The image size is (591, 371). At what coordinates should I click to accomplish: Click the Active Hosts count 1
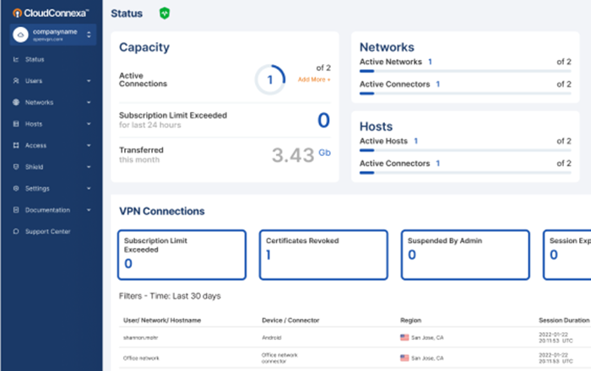coord(415,141)
